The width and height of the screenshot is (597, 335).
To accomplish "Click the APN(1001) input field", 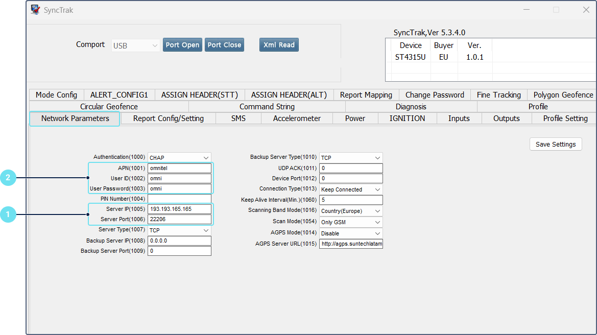I will pos(179,168).
